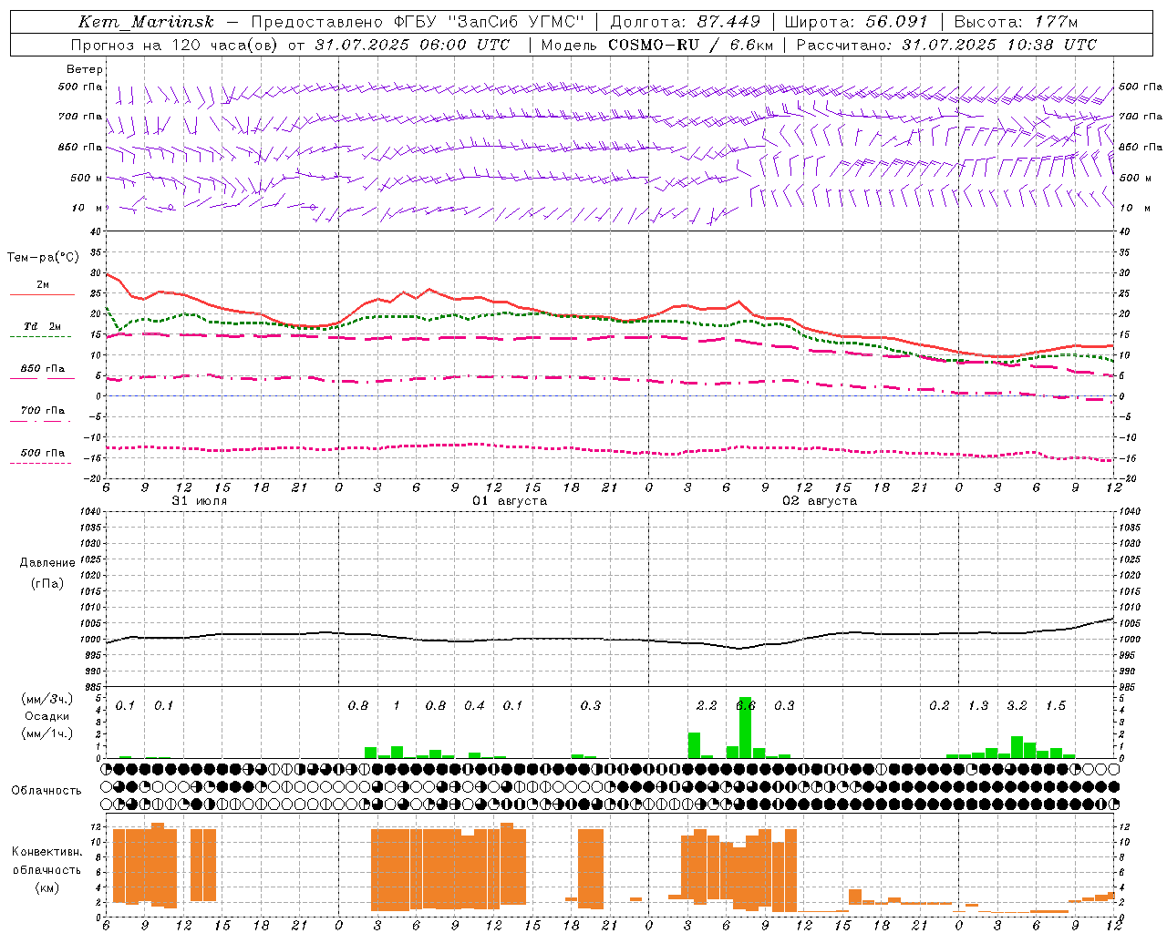Click the Давление pressure panel label
Viewport: 1167px width, 933px height.
[47, 563]
